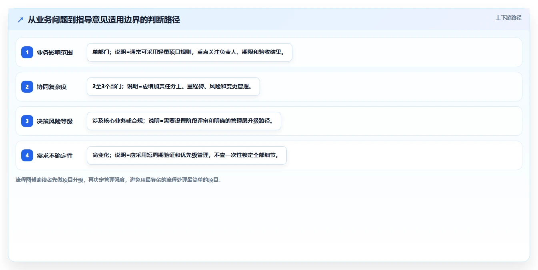The height and width of the screenshot is (270, 538).
Task: Select the 业务影响范围 step label
Action: (x=55, y=52)
